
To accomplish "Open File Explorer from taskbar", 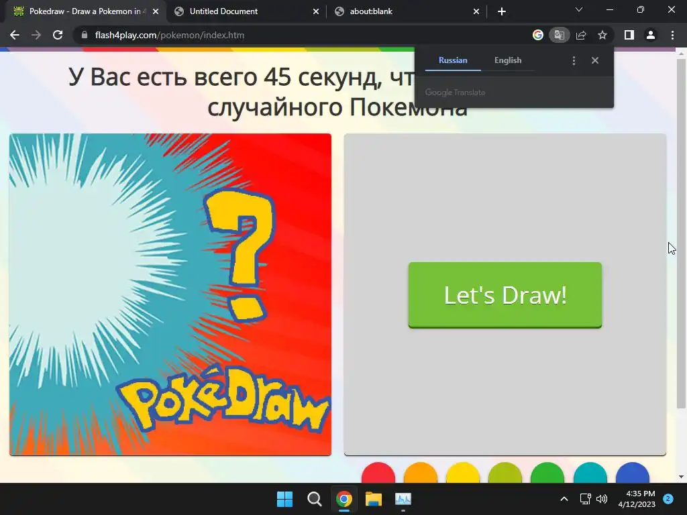I will click(373, 499).
